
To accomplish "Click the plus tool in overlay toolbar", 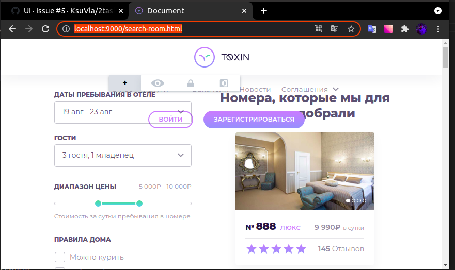I will [x=125, y=83].
